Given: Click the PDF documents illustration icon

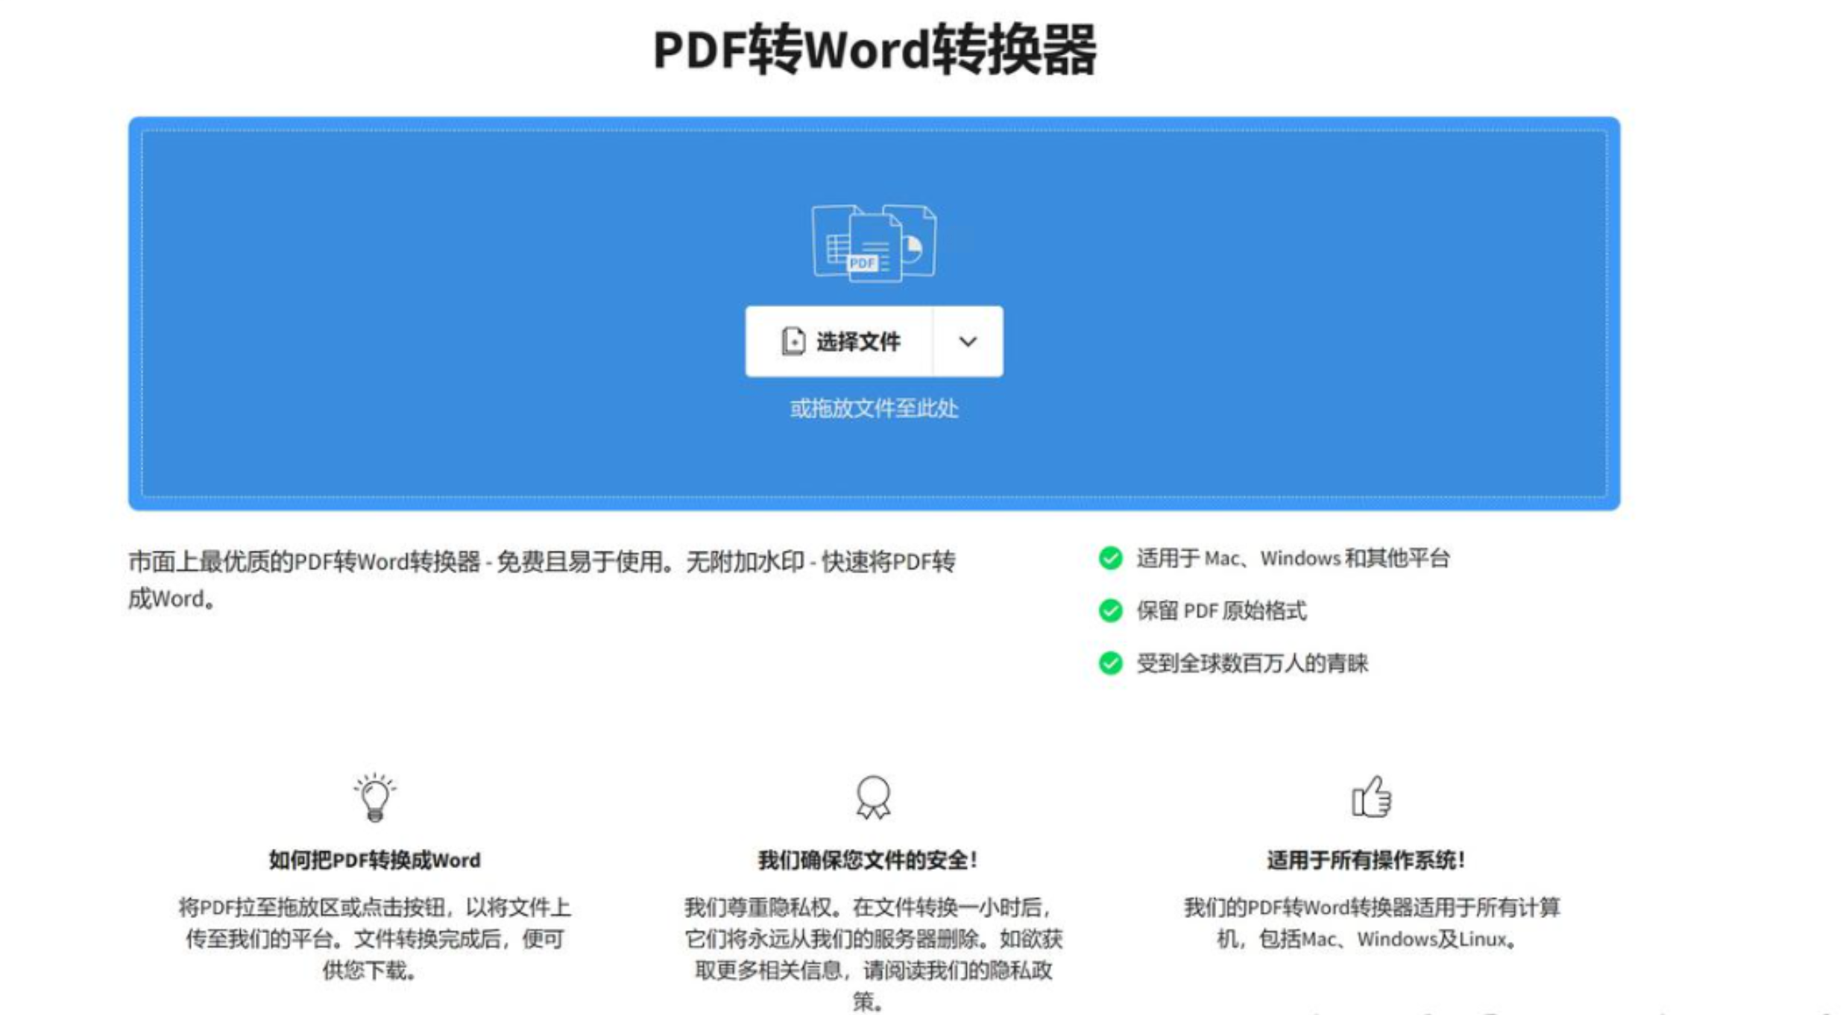Looking at the screenshot, I should (x=874, y=243).
